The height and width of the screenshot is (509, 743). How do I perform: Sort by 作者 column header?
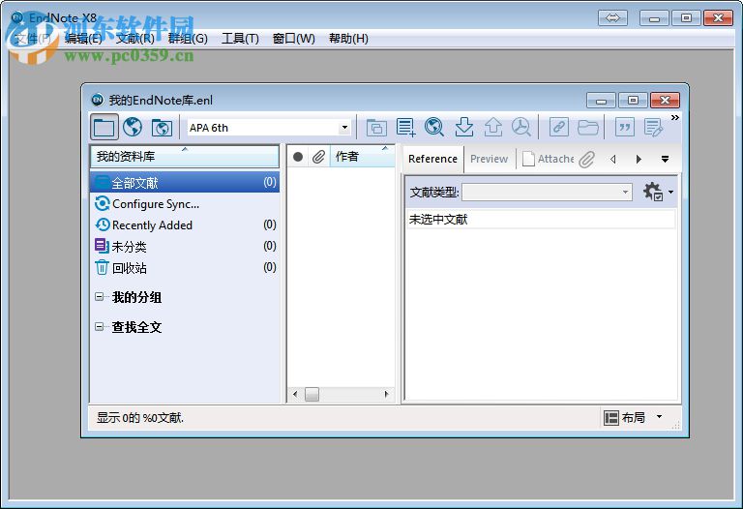click(363, 157)
